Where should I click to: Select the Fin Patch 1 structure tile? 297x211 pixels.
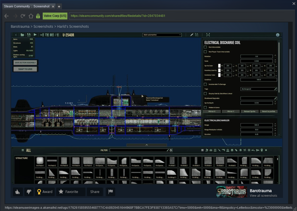(x=40, y=162)
